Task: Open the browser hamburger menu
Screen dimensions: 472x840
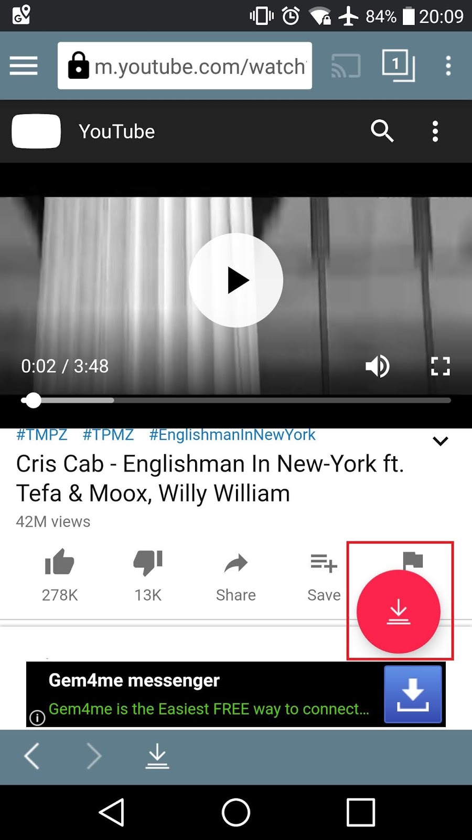Action: point(24,66)
